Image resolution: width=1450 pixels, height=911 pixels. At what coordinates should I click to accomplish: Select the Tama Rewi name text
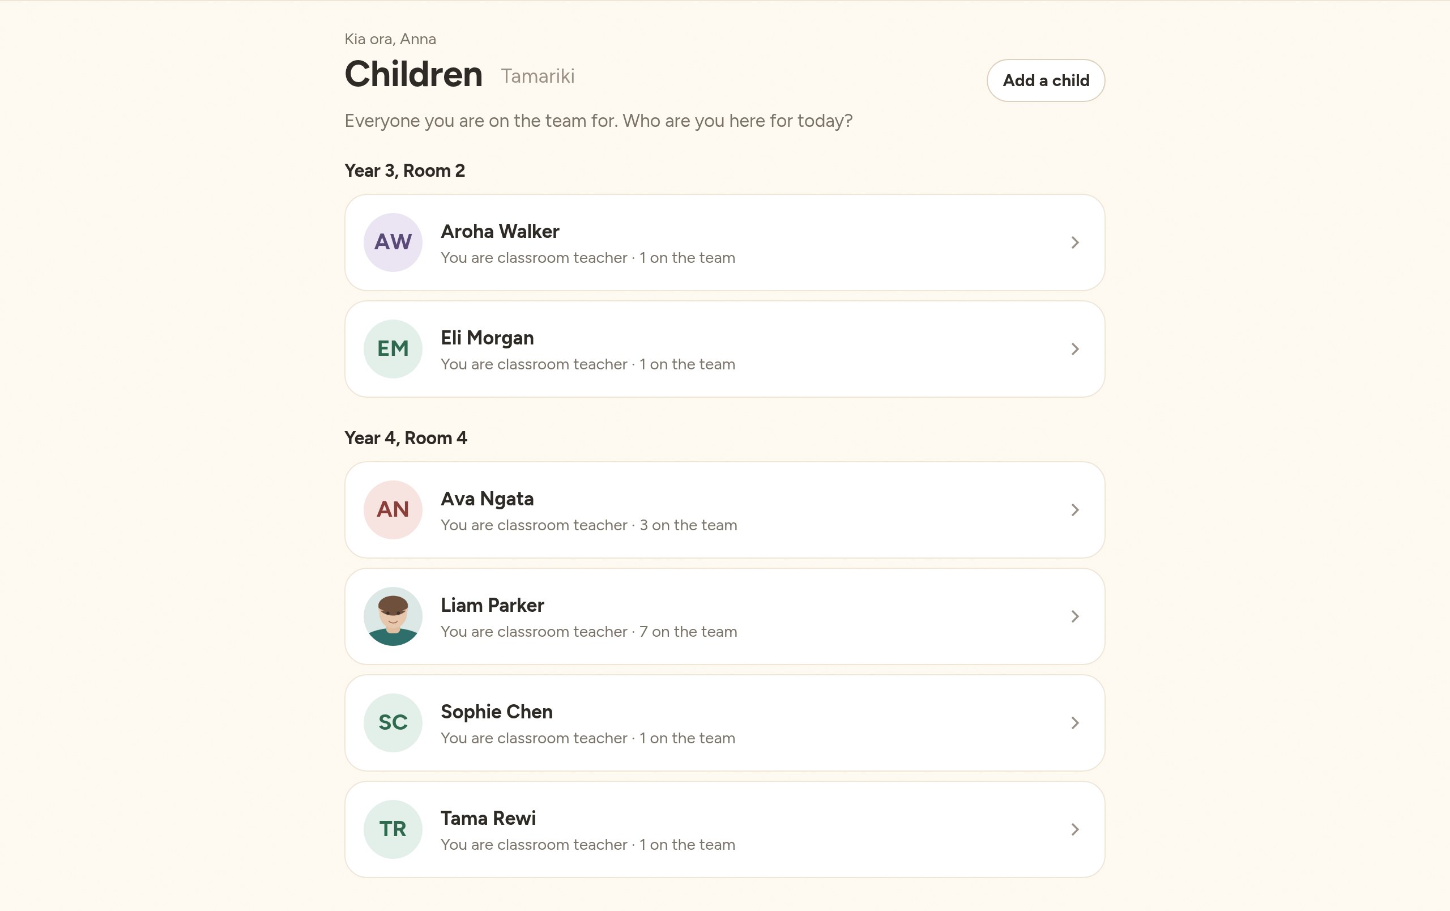tap(488, 818)
